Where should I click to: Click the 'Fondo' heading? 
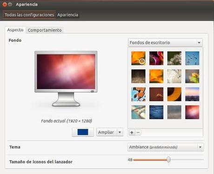coord(15,40)
